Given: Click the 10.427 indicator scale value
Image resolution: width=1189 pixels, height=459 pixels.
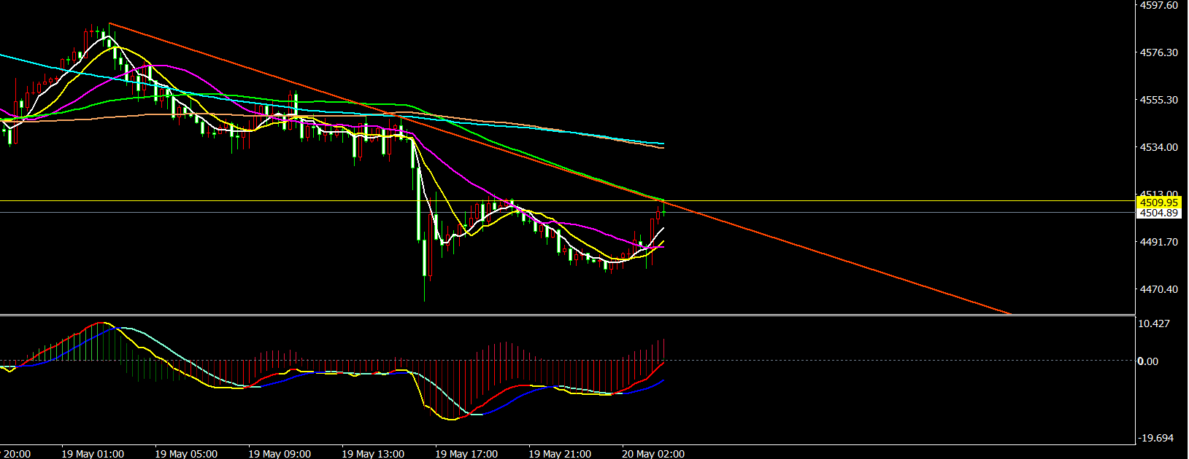Looking at the screenshot, I should [x=1155, y=323].
